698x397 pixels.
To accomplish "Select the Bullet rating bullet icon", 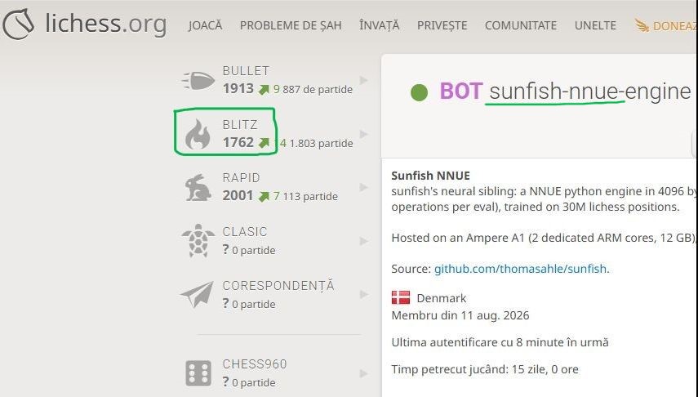I will point(198,81).
